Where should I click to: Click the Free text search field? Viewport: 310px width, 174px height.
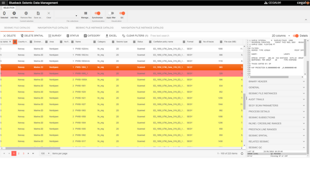(x=210, y=36)
